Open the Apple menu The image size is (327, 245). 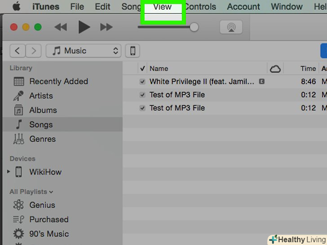pos(17,7)
